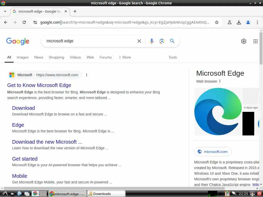Open the Edge sitelink

(18, 125)
